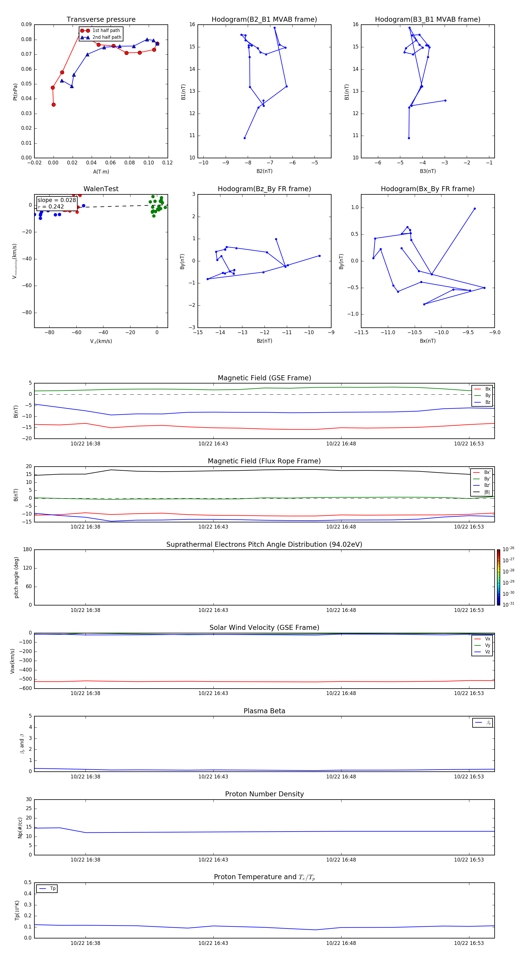
Task: Click the 'A(T·m)' axis label
Action: coord(101,172)
